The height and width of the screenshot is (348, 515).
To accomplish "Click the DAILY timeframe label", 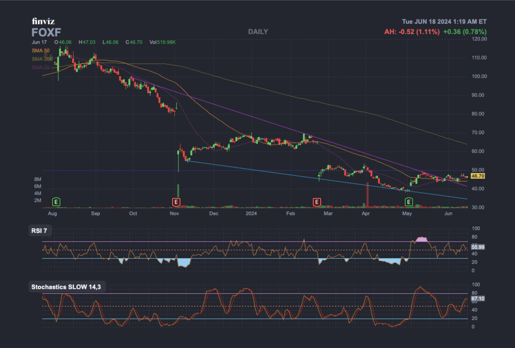I will 258,32.
